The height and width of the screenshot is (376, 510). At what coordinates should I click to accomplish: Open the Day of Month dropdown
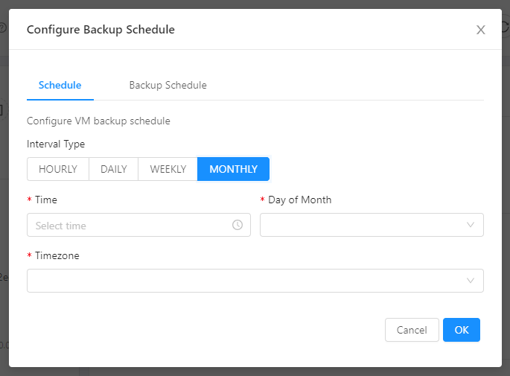pos(365,225)
